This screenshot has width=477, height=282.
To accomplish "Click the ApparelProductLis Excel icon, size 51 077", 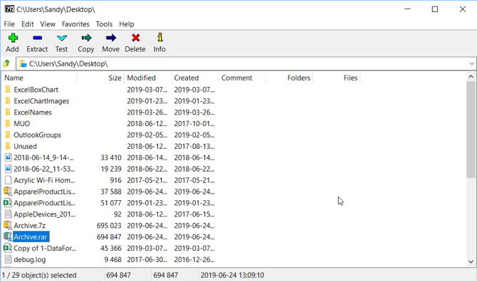I will pyautogui.click(x=8, y=203).
